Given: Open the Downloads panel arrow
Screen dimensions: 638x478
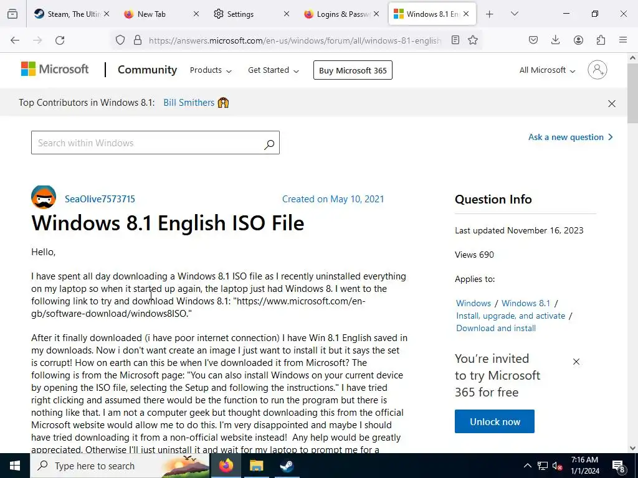Looking at the screenshot, I should pos(555,40).
